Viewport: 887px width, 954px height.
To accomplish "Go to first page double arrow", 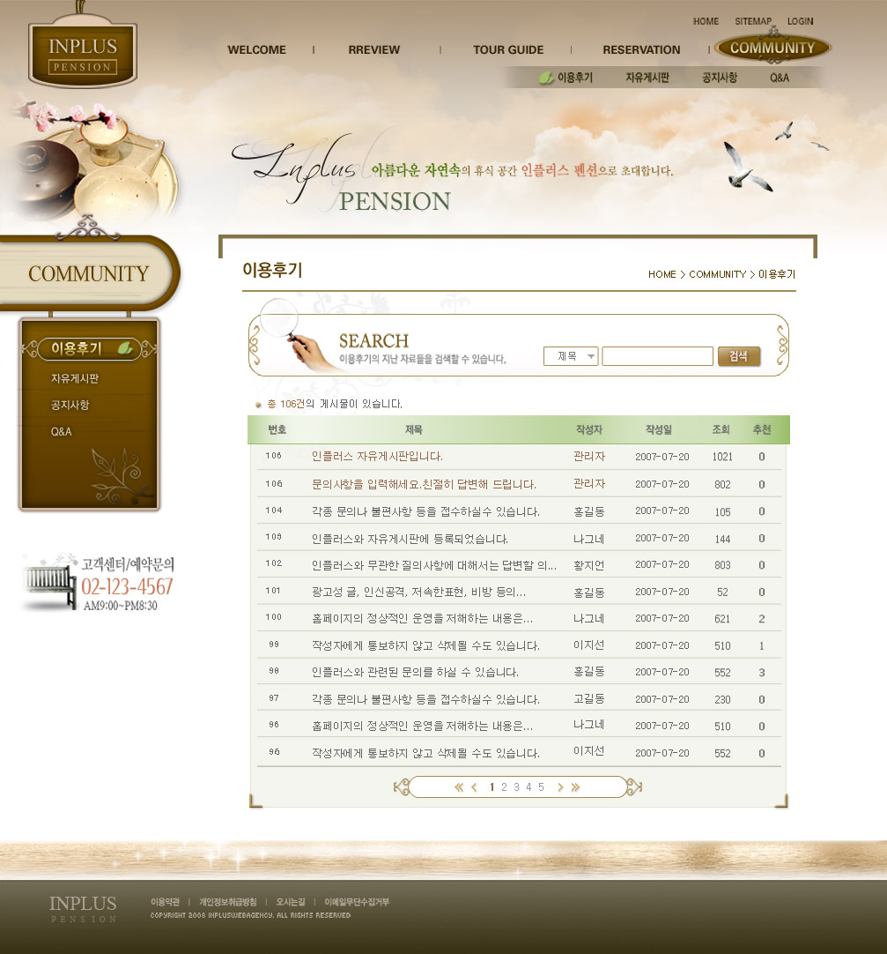I will (x=459, y=787).
